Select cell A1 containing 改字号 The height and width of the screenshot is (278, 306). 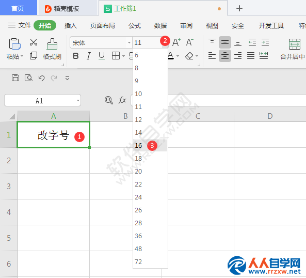point(53,134)
